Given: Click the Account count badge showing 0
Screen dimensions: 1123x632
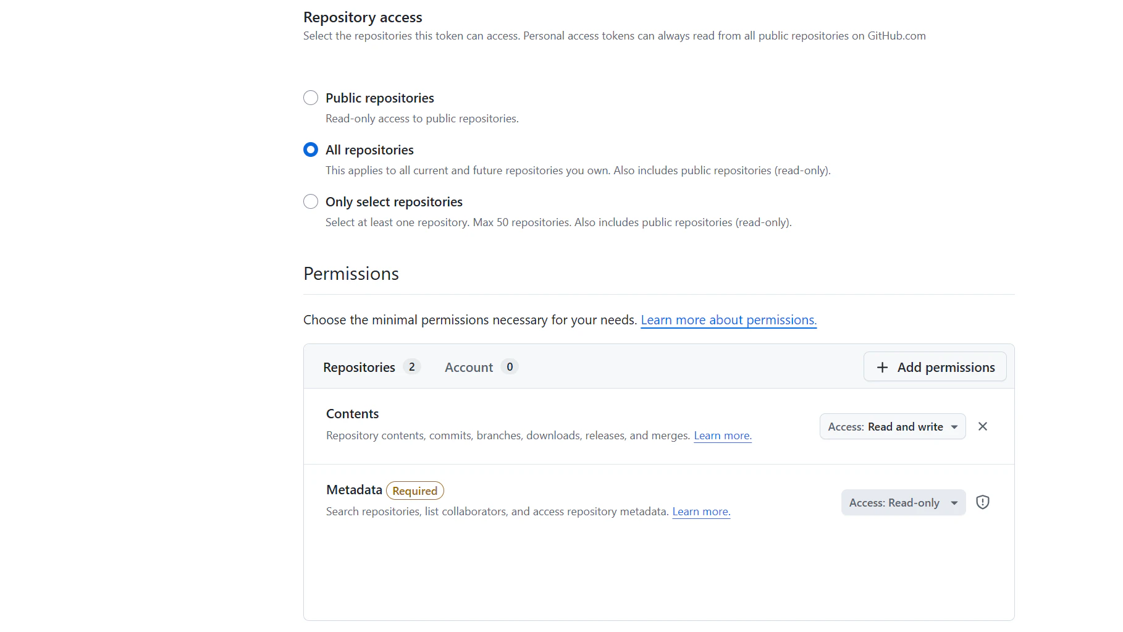Looking at the screenshot, I should tap(510, 367).
